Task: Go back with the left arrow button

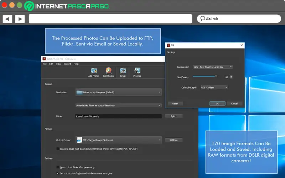Action: click(x=7, y=19)
